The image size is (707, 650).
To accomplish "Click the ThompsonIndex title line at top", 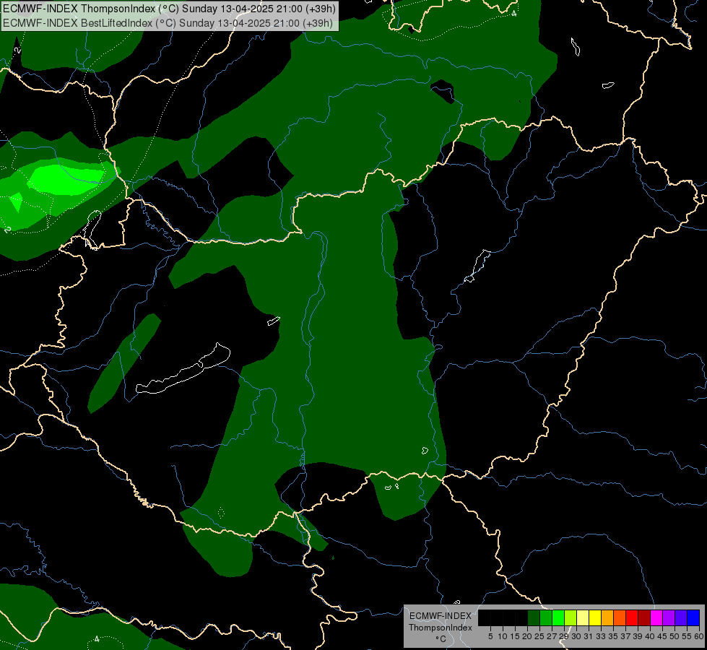I will click(170, 9).
